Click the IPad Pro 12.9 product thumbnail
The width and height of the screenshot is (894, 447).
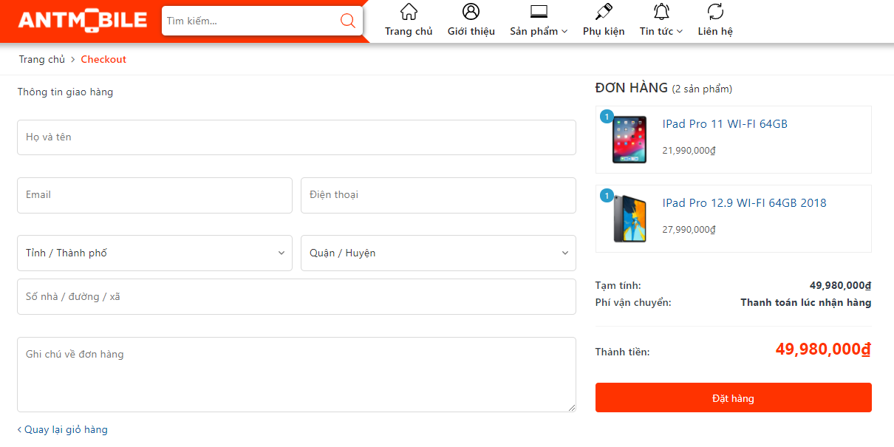point(629,219)
